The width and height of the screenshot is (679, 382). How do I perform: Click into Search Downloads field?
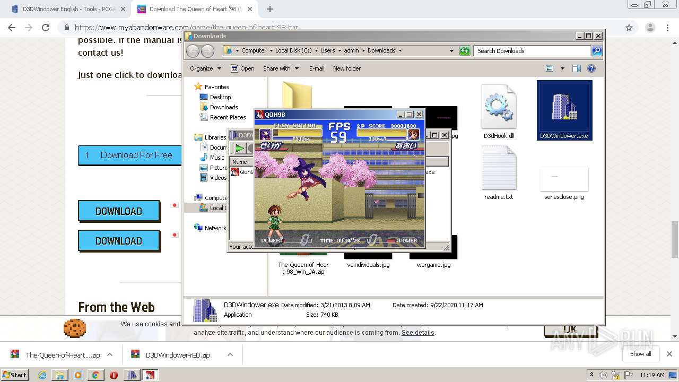pos(532,51)
